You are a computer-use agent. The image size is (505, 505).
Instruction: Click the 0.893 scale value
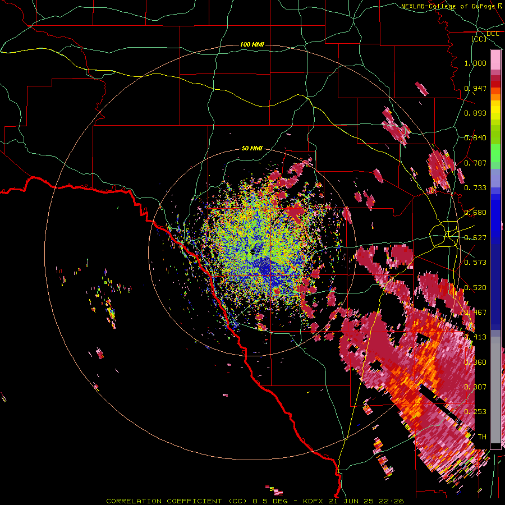[x=475, y=113]
